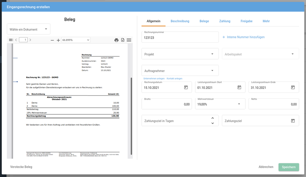The width and height of the screenshot is (306, 177).
Task: Switch to the Zahlung tab
Action: tap(225, 21)
